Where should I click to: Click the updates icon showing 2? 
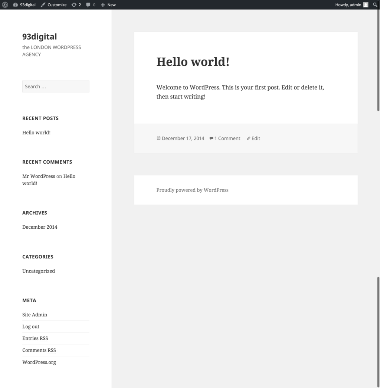(76, 5)
